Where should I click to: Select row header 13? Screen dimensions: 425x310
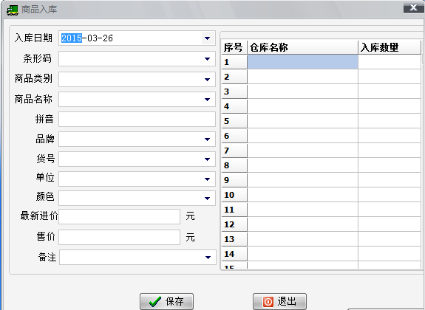pyautogui.click(x=234, y=239)
